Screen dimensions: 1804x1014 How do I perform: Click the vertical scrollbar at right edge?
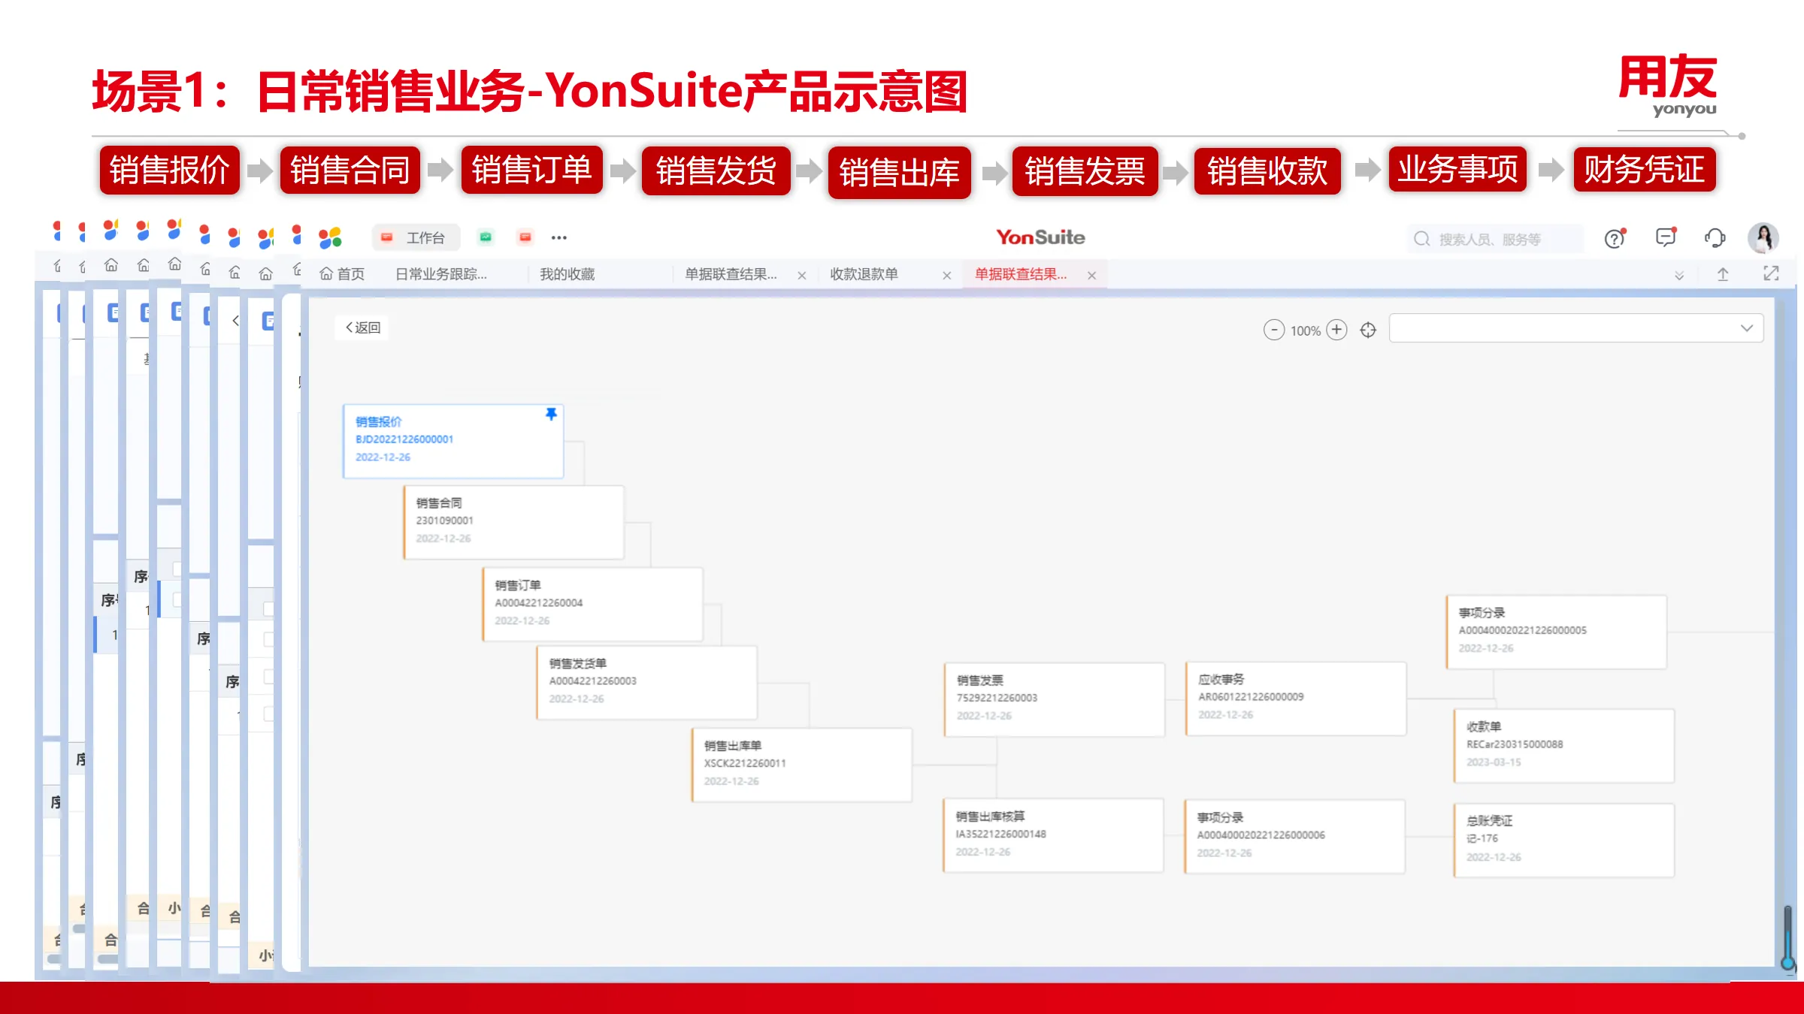click(1788, 937)
